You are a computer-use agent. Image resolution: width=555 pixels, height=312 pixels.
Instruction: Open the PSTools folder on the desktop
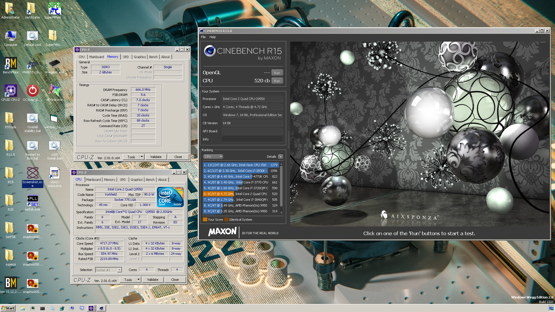point(10,120)
